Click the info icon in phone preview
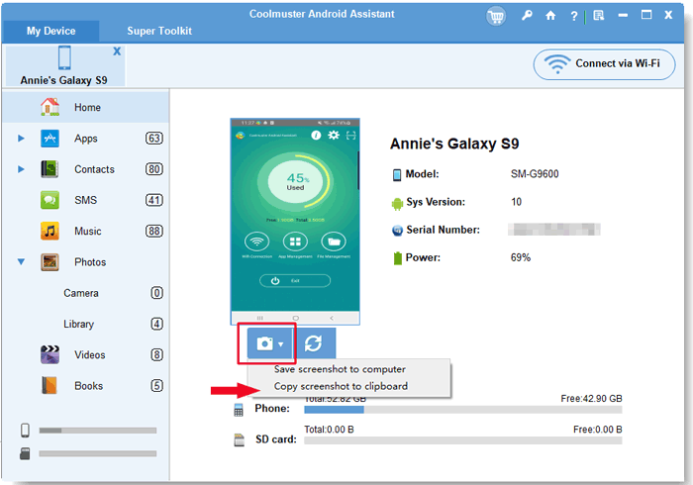The height and width of the screenshot is (485, 693). coord(316,136)
